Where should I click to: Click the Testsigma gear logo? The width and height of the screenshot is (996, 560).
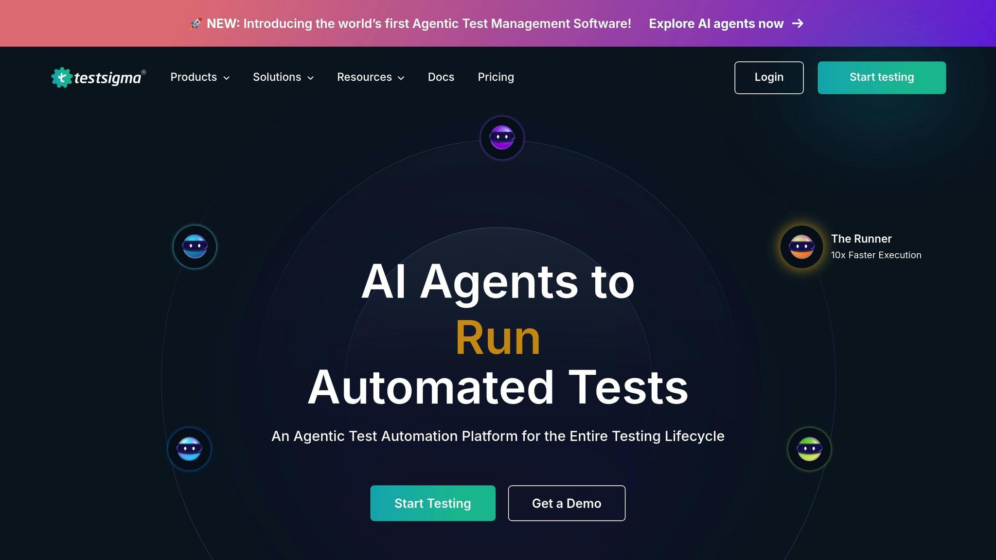[x=62, y=77]
